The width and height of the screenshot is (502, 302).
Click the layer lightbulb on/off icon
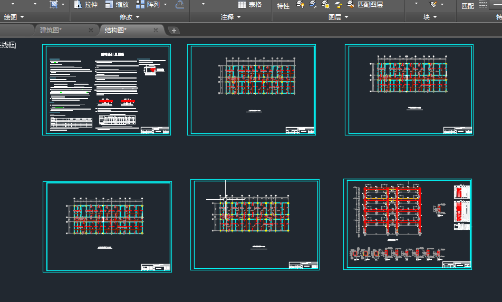click(x=300, y=5)
